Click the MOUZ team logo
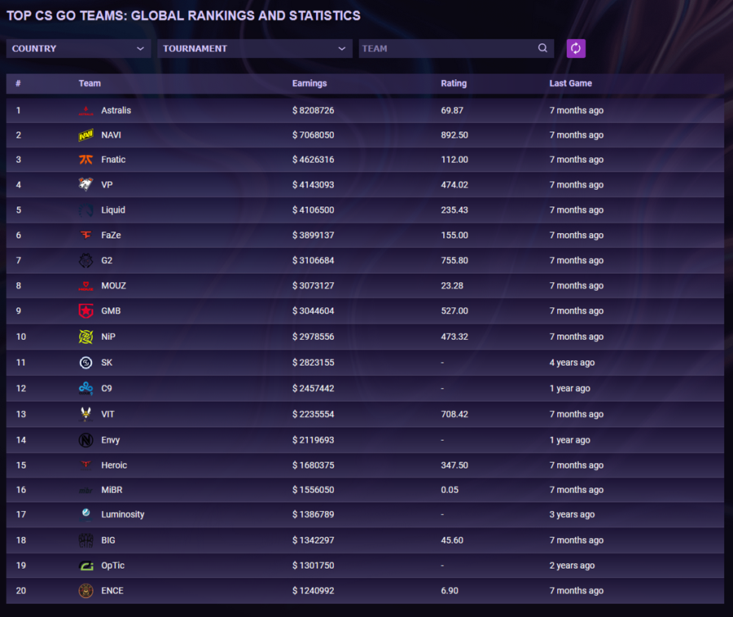 [x=86, y=286]
